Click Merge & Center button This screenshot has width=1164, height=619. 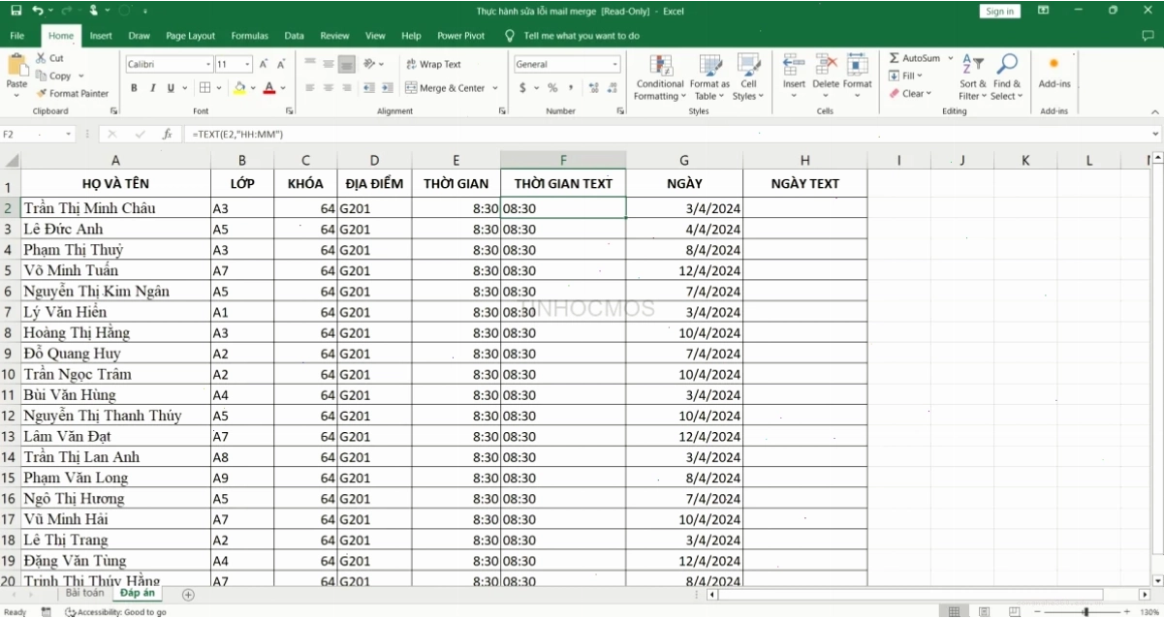pos(445,87)
